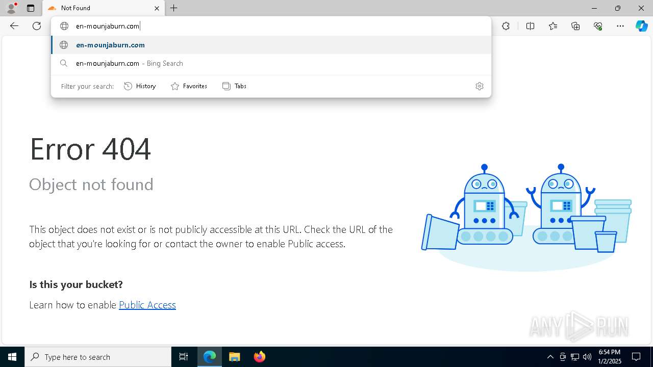Restore down the Edge window
This screenshot has height=367, width=653.
coord(618,8)
